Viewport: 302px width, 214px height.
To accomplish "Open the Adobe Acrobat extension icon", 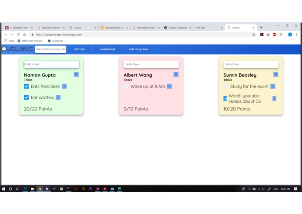I will tap(262, 35).
